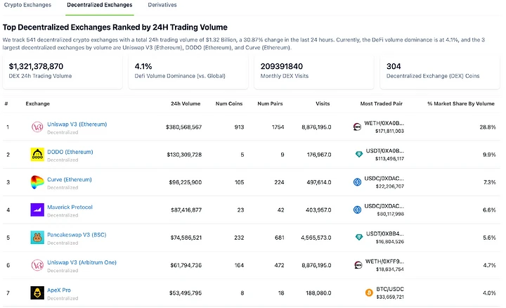Click the Pancakeswap V3 bunny logo

click(37, 238)
